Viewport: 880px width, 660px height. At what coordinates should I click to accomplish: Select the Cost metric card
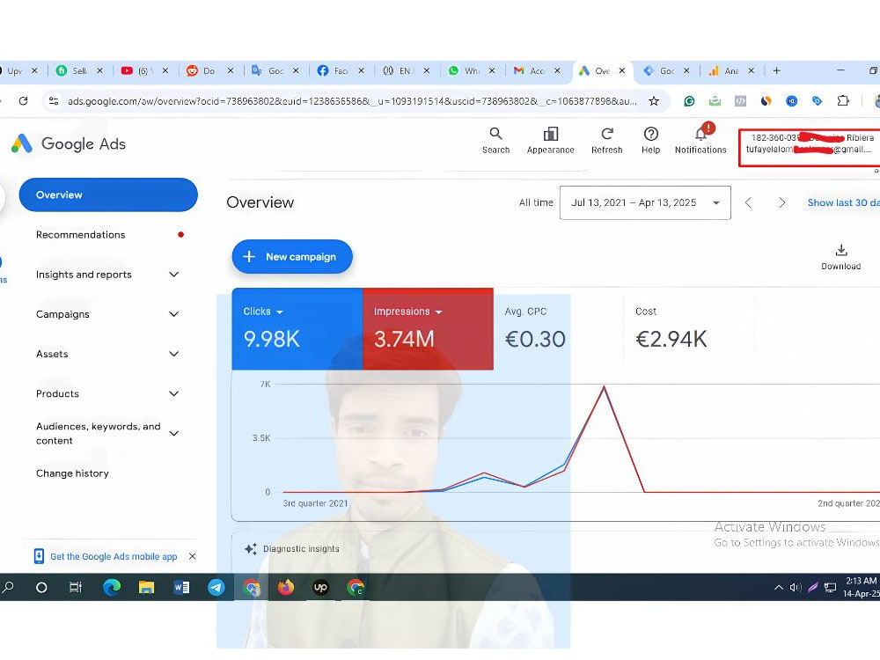pyautogui.click(x=689, y=329)
